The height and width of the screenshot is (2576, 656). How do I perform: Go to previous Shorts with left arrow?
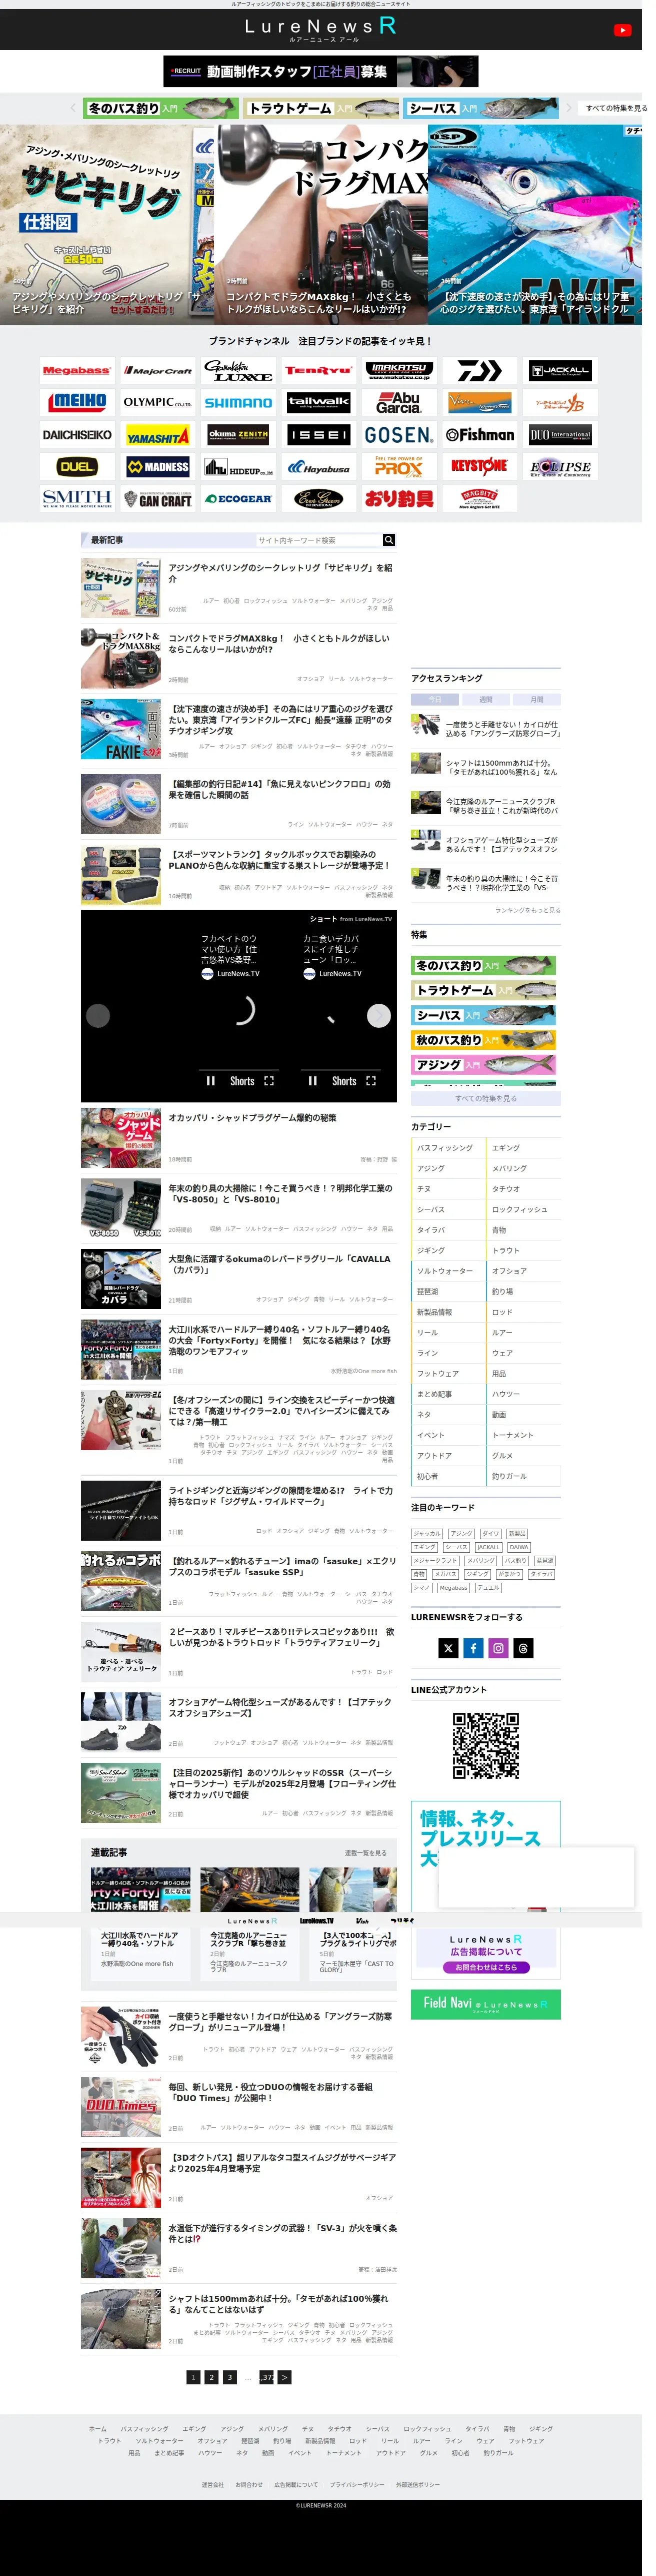(98, 1015)
